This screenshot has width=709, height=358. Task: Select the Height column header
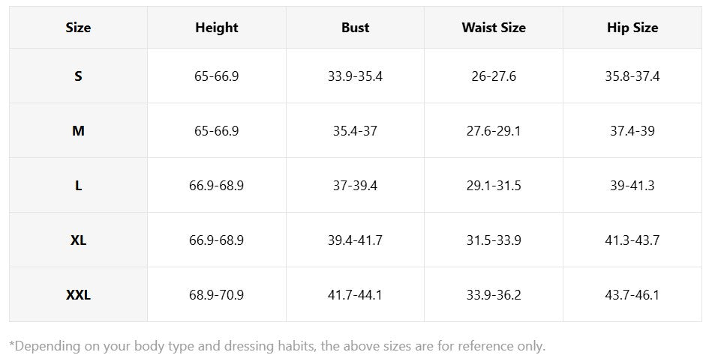click(x=216, y=28)
